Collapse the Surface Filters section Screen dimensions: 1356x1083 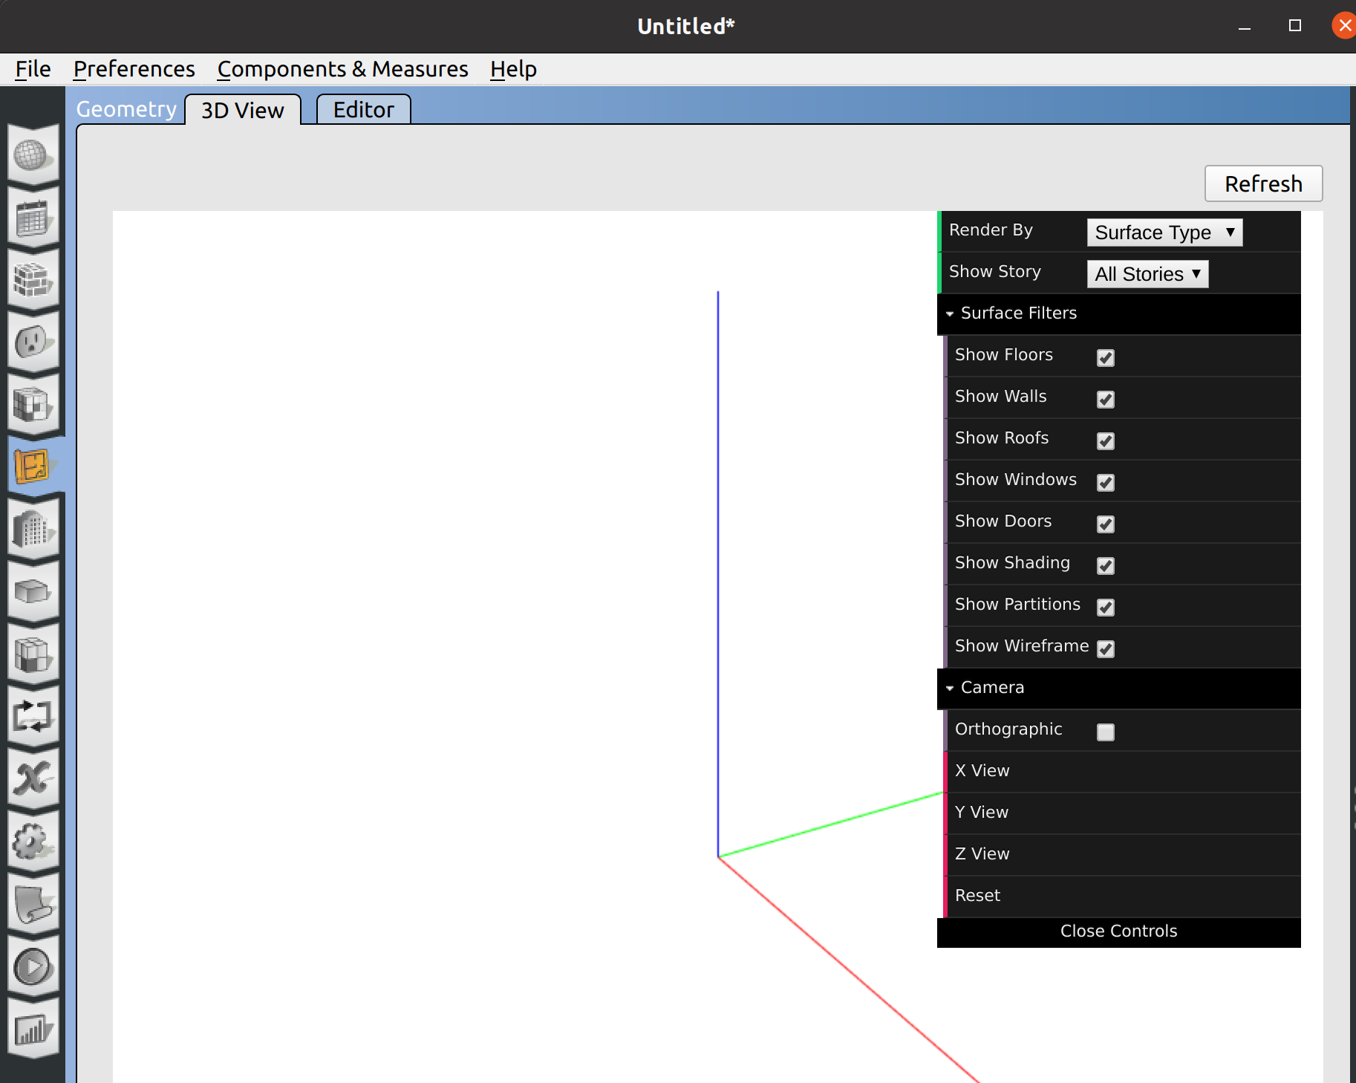coord(951,313)
